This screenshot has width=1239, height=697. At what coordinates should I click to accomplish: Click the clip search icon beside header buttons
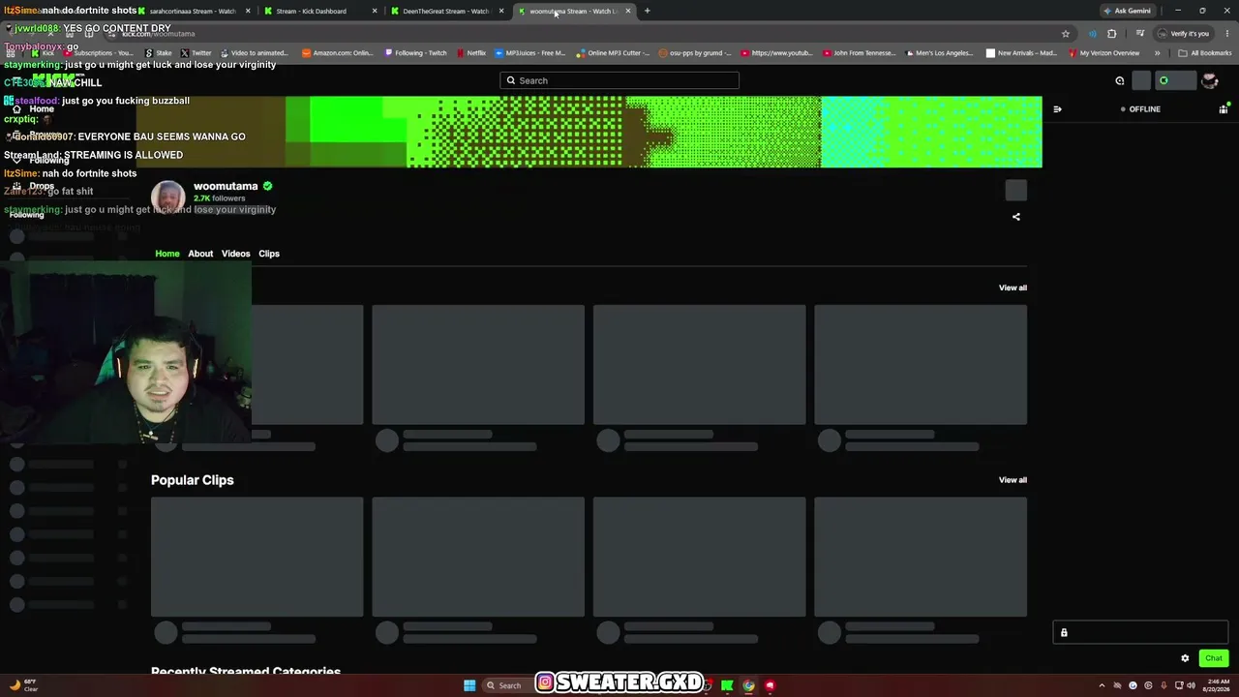point(1120,81)
